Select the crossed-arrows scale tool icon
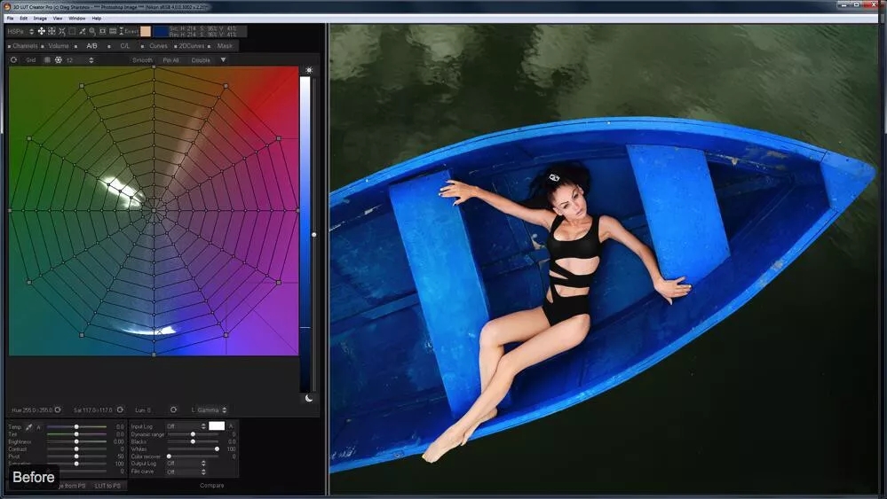887x499 pixels. (x=61, y=31)
